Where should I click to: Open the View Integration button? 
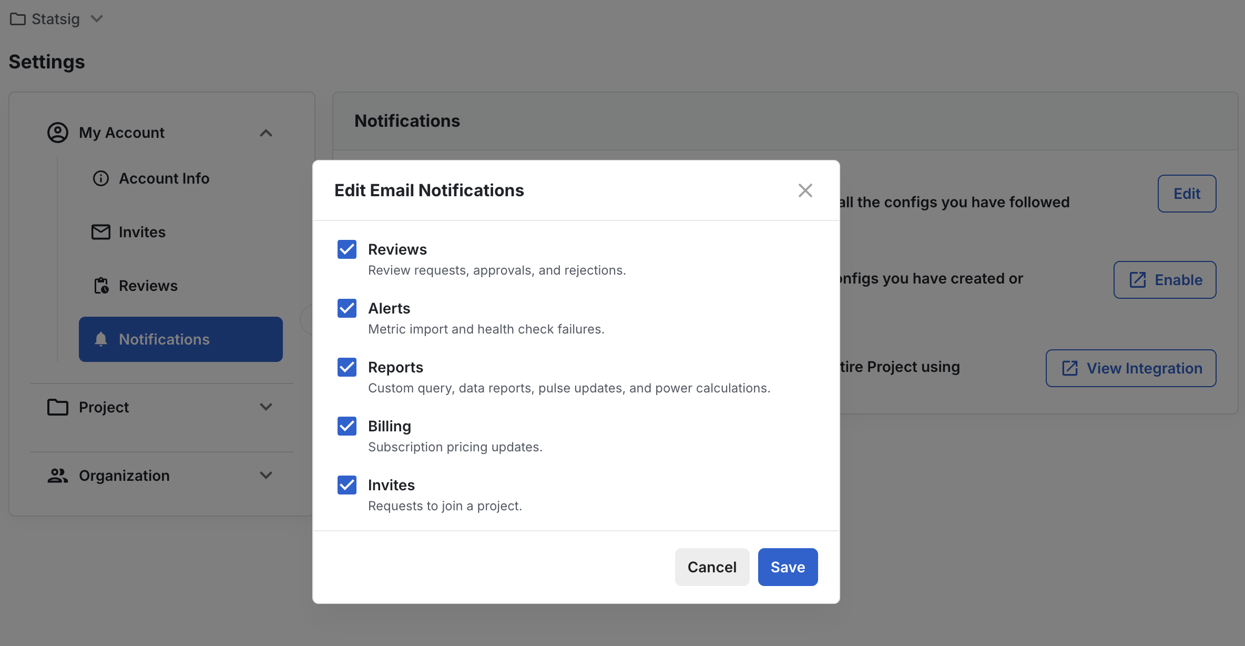click(1131, 368)
